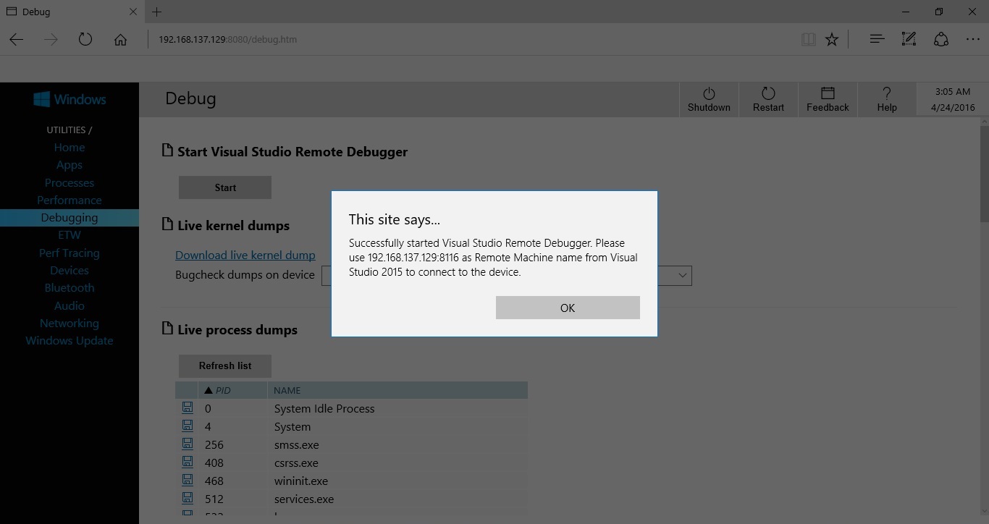
Task: Click Refresh list button
Action: [x=225, y=365]
